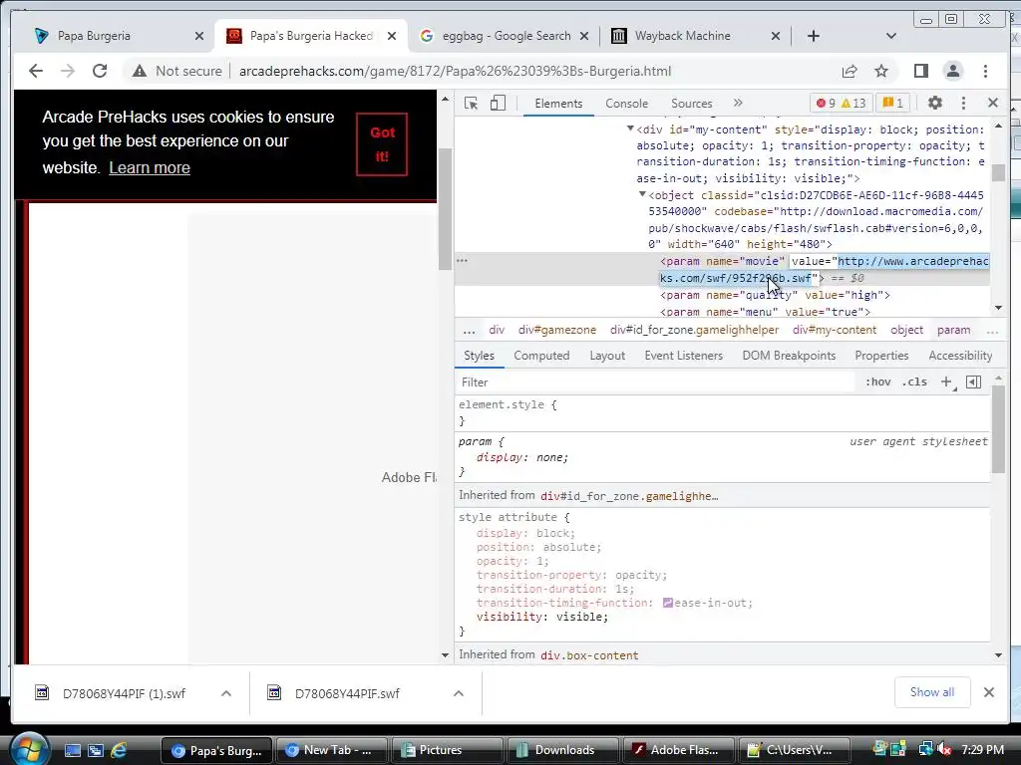Reload the current page
Screen dimensions: 1021x765
[100, 71]
